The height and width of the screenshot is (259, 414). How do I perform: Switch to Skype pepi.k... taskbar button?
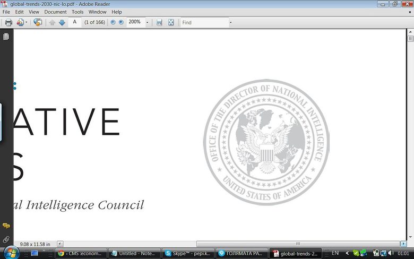pos(188,254)
